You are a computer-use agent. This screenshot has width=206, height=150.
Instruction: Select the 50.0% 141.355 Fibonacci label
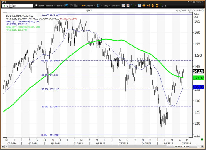point(50,75)
